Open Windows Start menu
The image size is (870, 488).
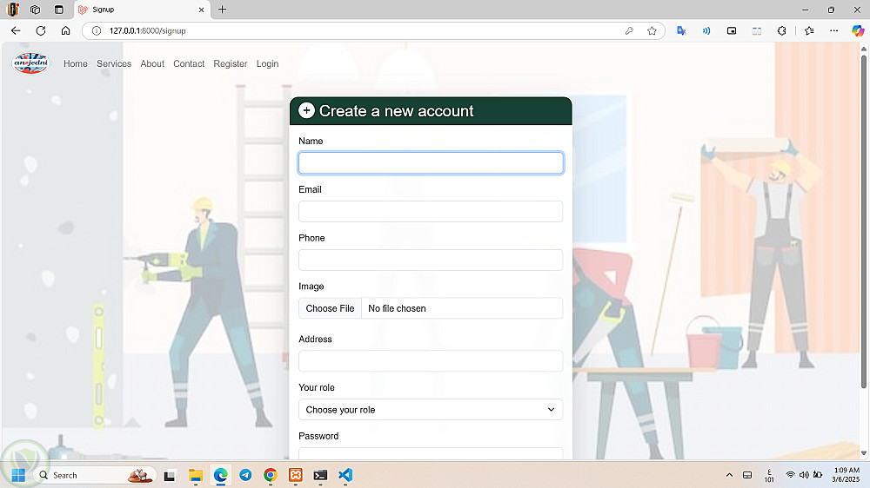tap(18, 475)
